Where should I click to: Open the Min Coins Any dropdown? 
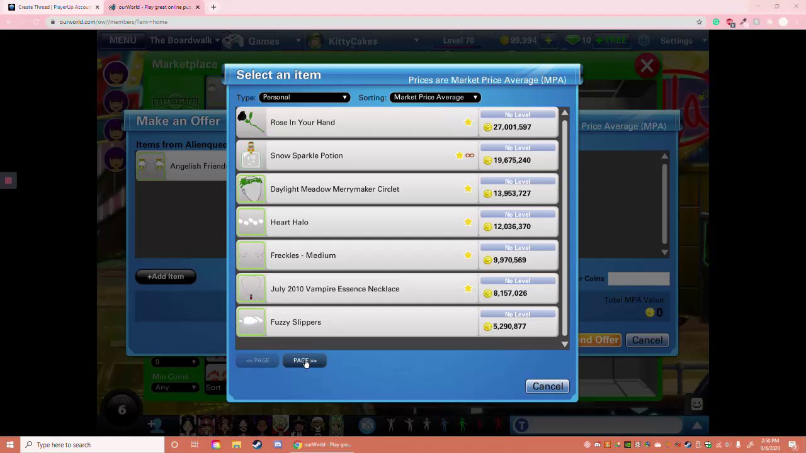point(176,388)
